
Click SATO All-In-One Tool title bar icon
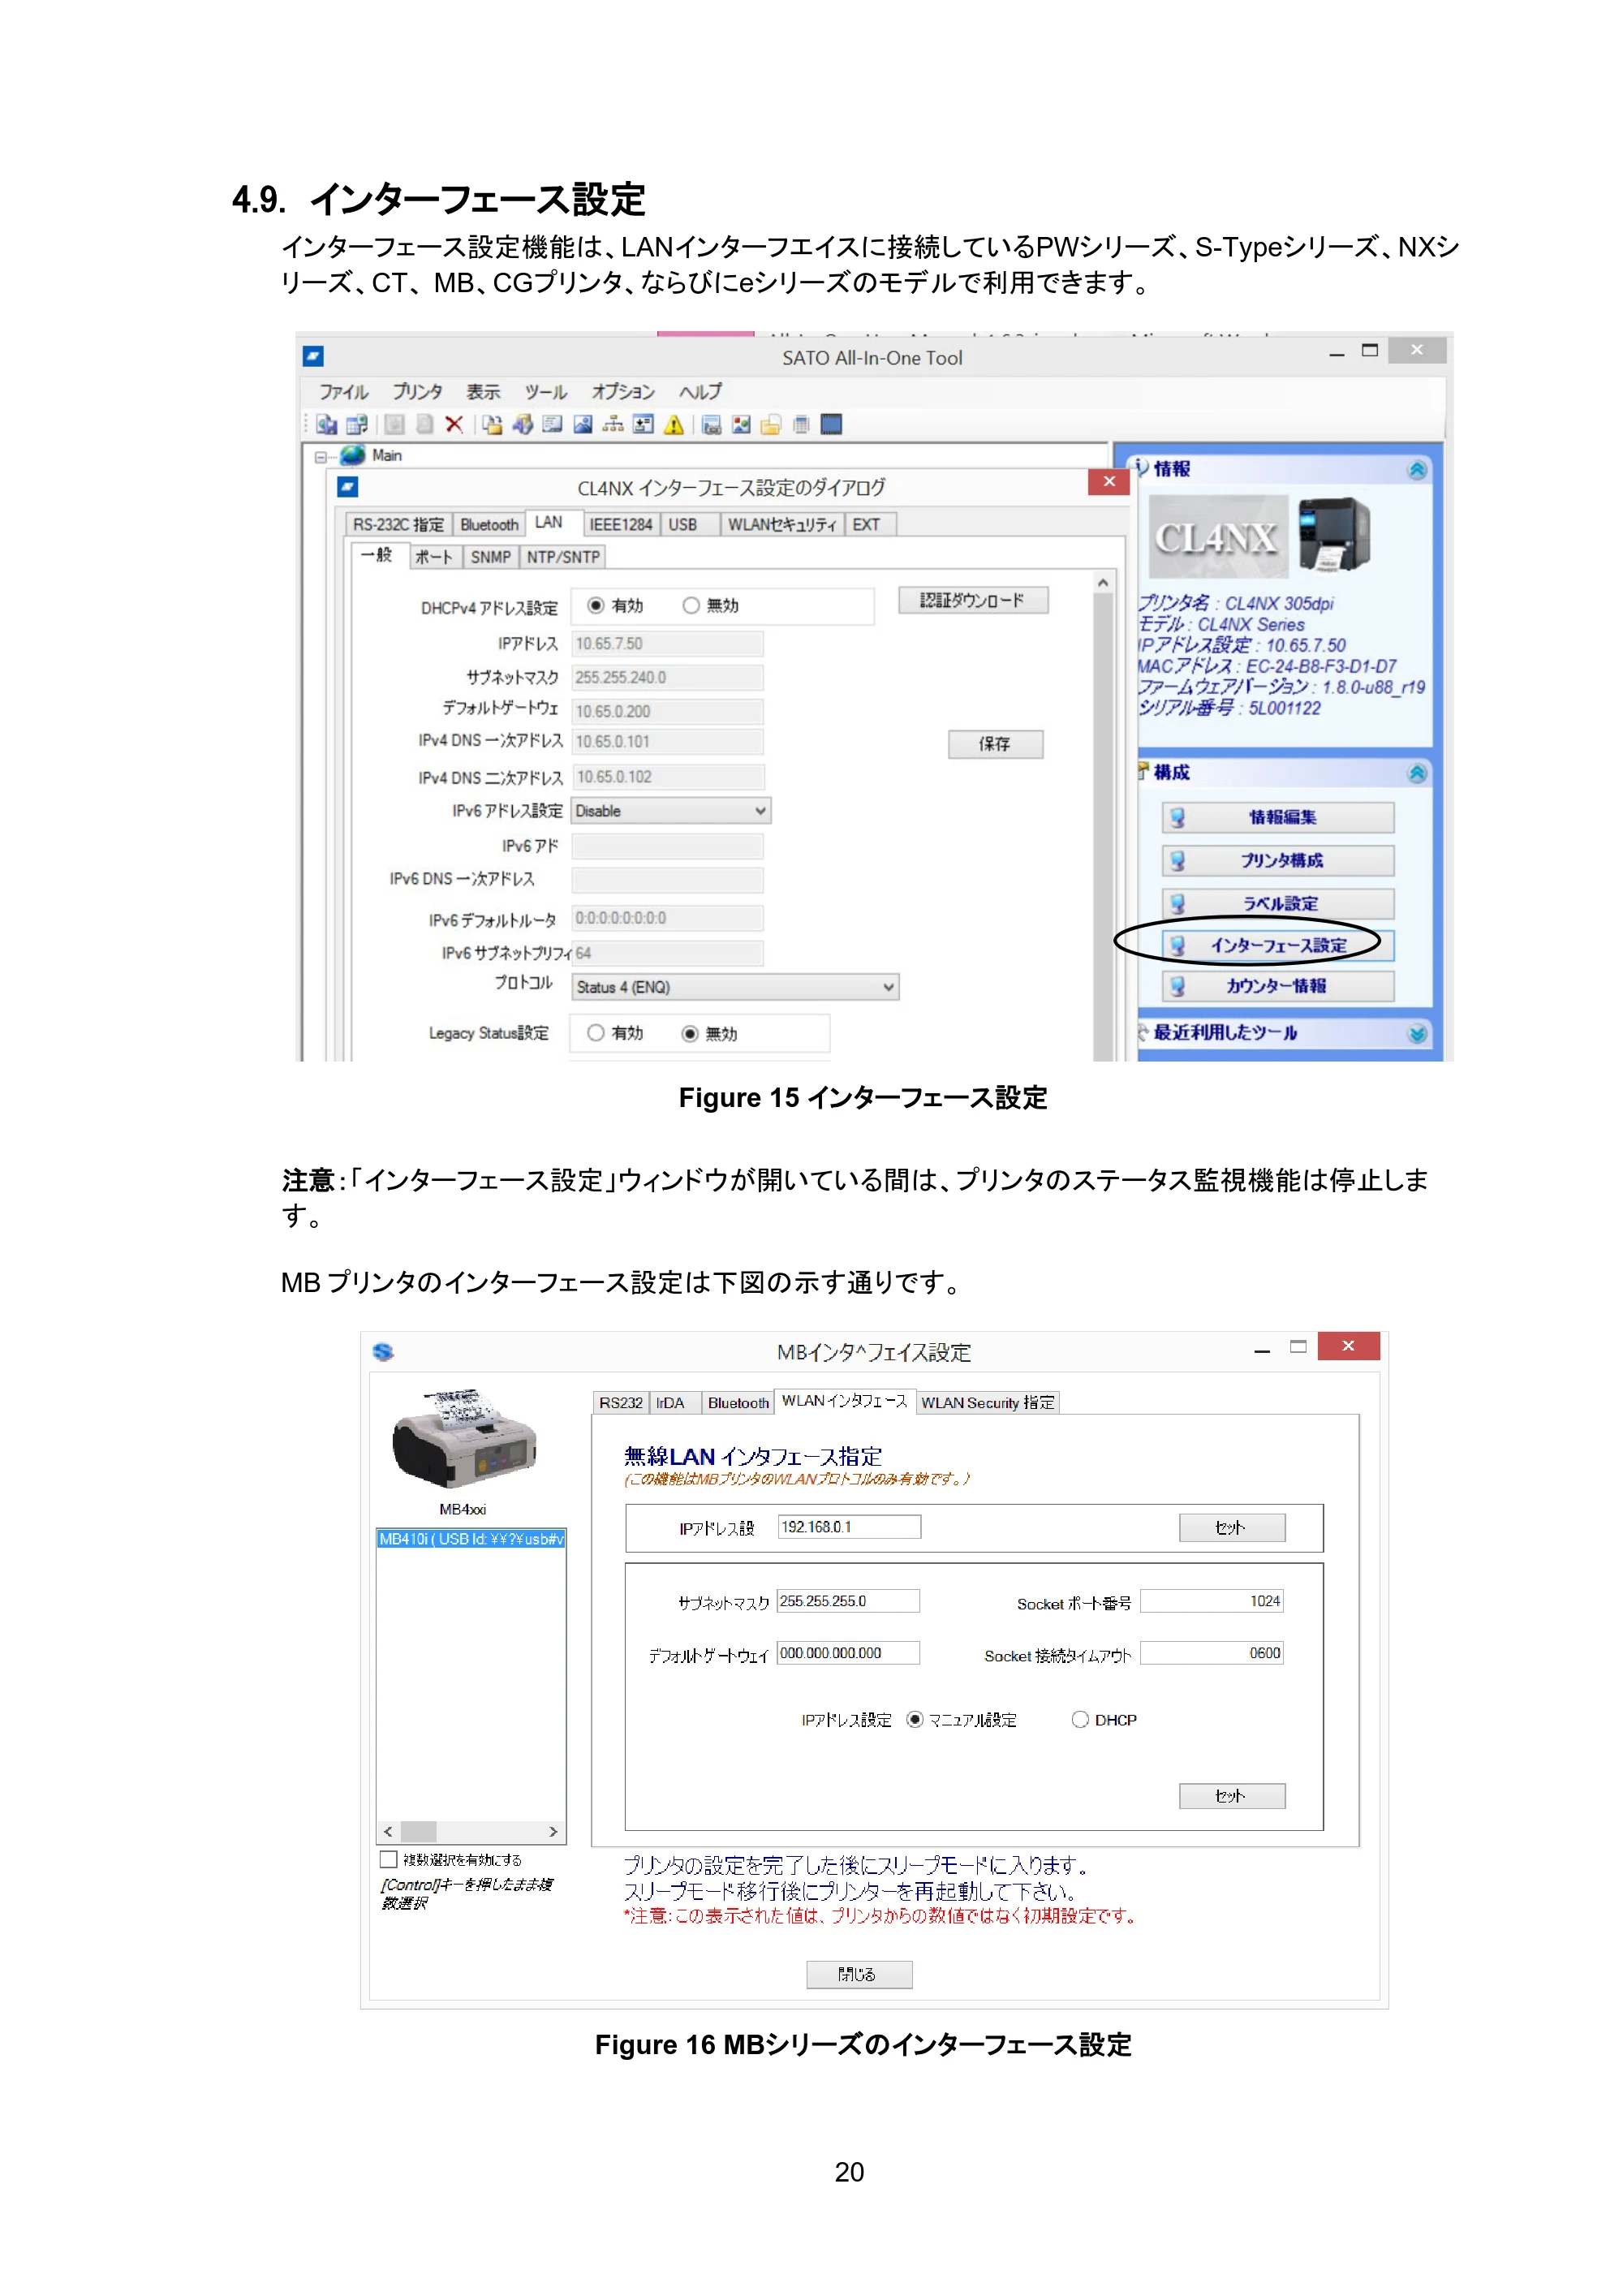(x=313, y=357)
